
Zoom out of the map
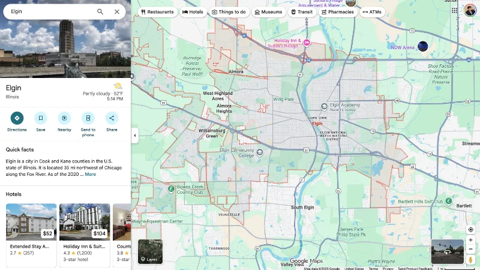coord(470,249)
